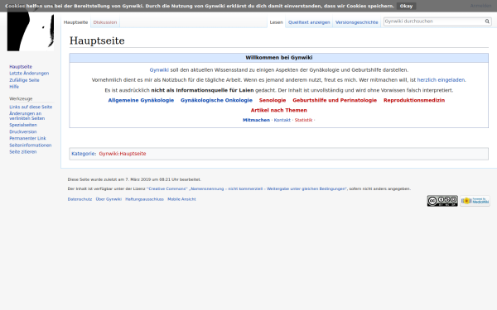Viewport: 497px width, 310px height.
Task: Open Geburtshilfe und Perinatologie link
Action: pos(335,100)
